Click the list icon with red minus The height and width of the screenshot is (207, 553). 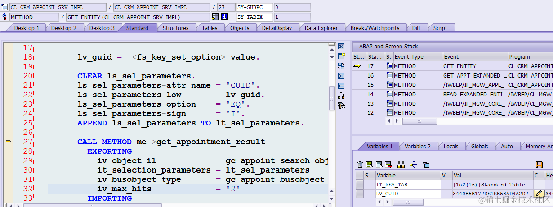click(388, 164)
